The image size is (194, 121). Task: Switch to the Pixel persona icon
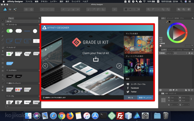click(x=10, y=9)
